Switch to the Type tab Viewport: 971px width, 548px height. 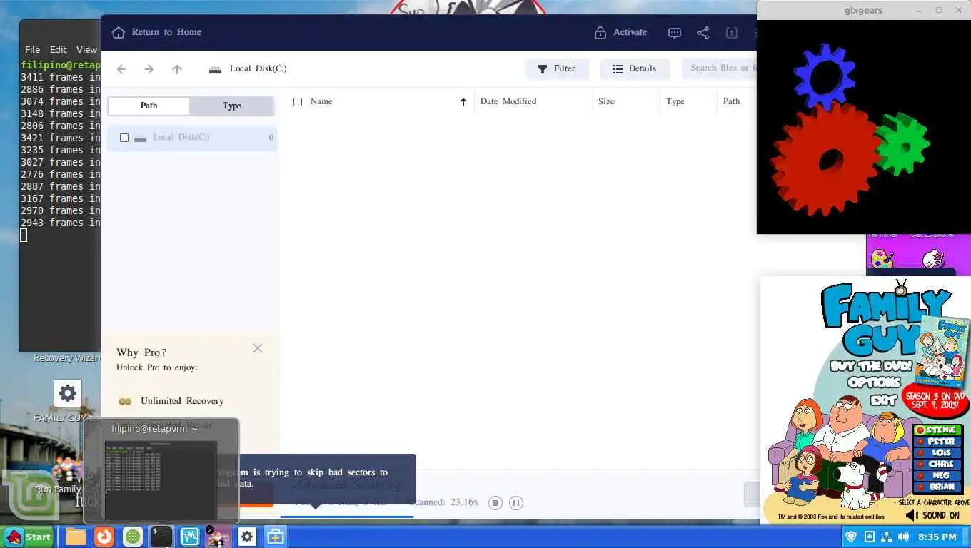[232, 106]
